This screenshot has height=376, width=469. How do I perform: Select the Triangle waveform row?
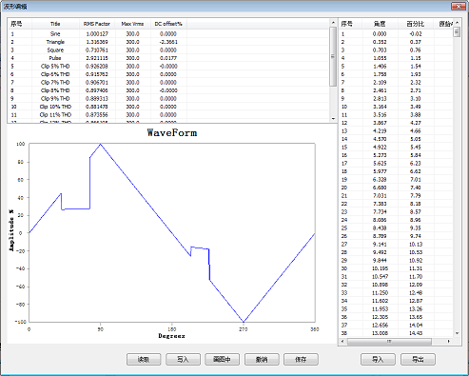[168, 42]
